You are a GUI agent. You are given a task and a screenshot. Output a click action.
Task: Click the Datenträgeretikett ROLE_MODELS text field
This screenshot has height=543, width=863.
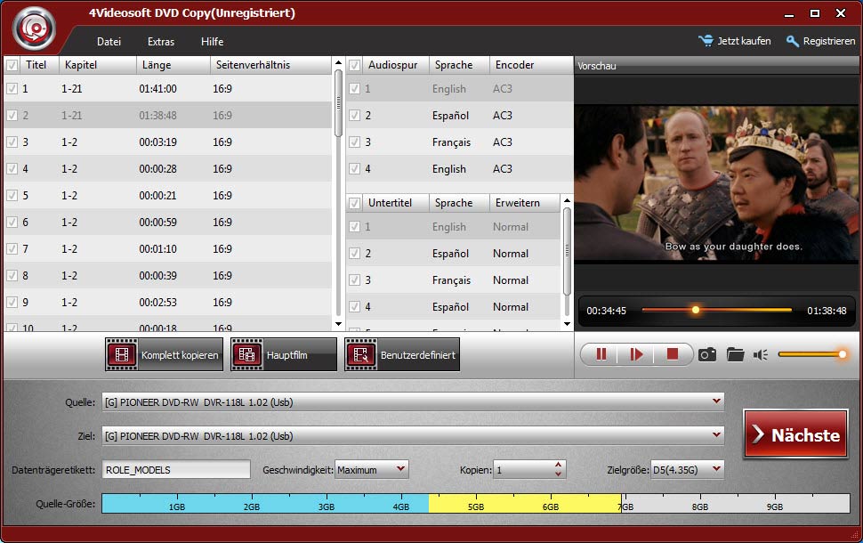click(176, 470)
